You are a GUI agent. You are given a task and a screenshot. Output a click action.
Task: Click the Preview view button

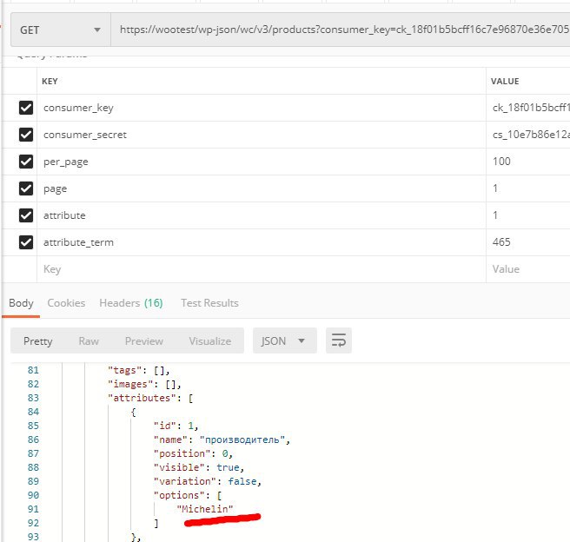(x=143, y=341)
